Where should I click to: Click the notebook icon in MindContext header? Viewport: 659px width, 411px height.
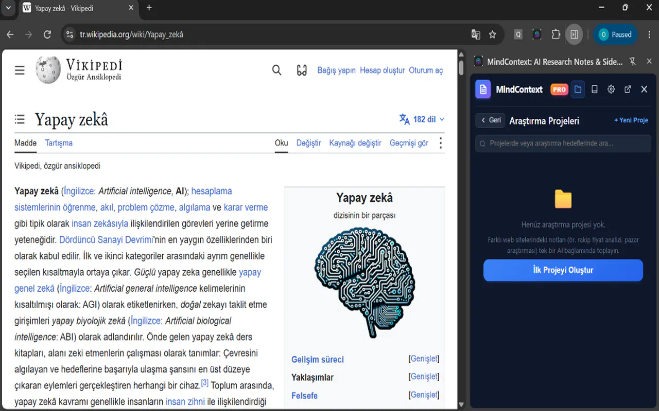point(595,89)
